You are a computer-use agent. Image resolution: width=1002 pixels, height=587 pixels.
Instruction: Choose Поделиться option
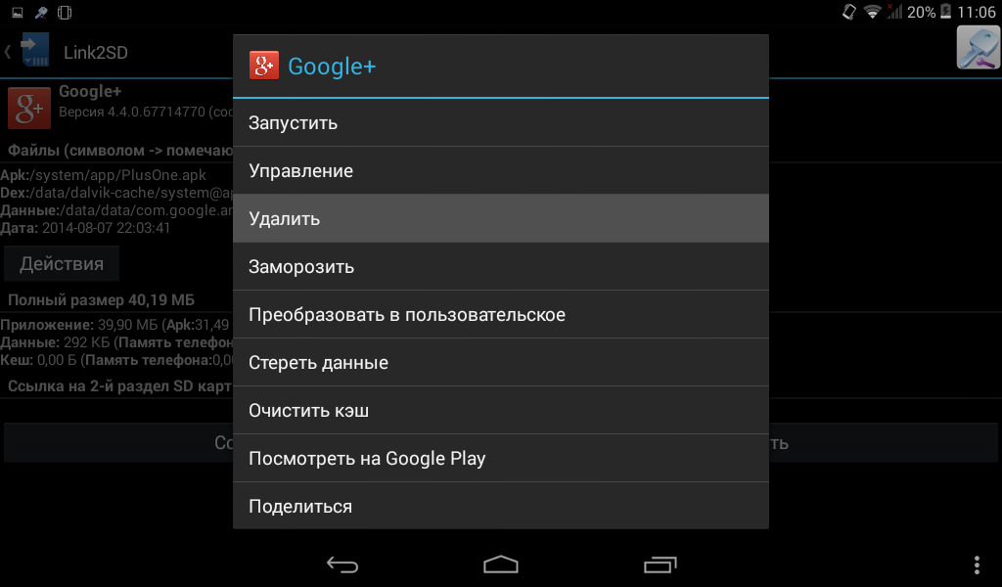pyautogui.click(x=500, y=506)
